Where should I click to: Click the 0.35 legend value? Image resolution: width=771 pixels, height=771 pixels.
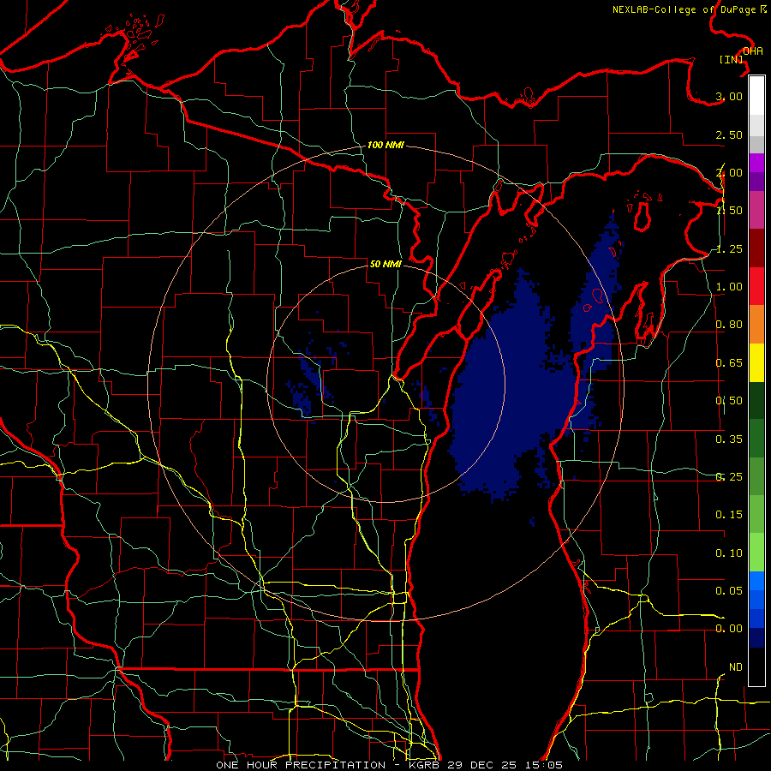point(729,439)
